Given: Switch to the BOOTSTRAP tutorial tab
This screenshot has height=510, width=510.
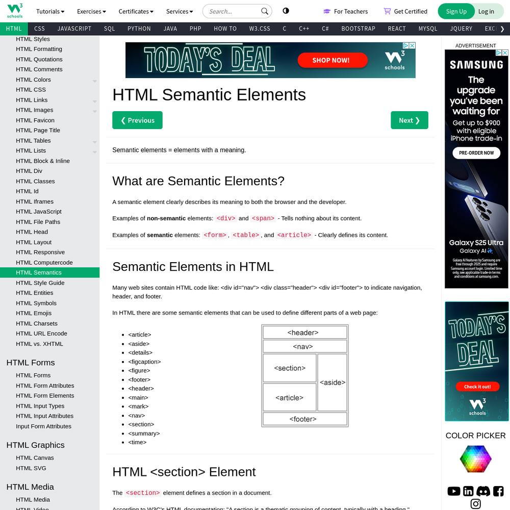Looking at the screenshot, I should click(358, 29).
